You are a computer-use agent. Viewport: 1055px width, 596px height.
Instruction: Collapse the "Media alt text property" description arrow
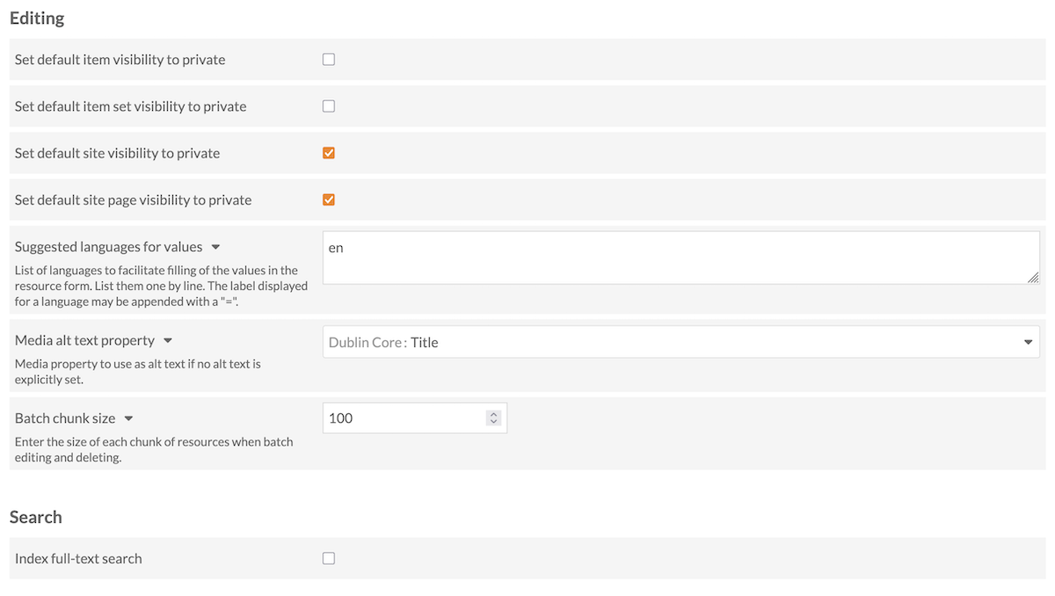point(167,340)
